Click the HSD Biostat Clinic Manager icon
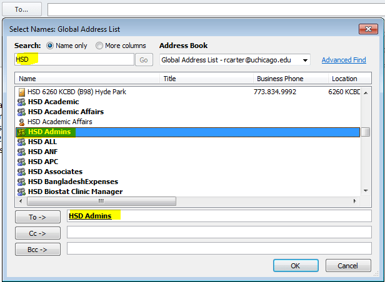Screen dimensions: 385x282 coord(21,192)
